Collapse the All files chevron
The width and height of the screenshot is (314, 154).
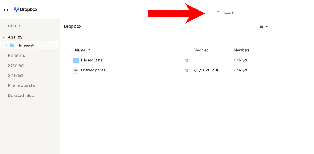click(x=4, y=37)
